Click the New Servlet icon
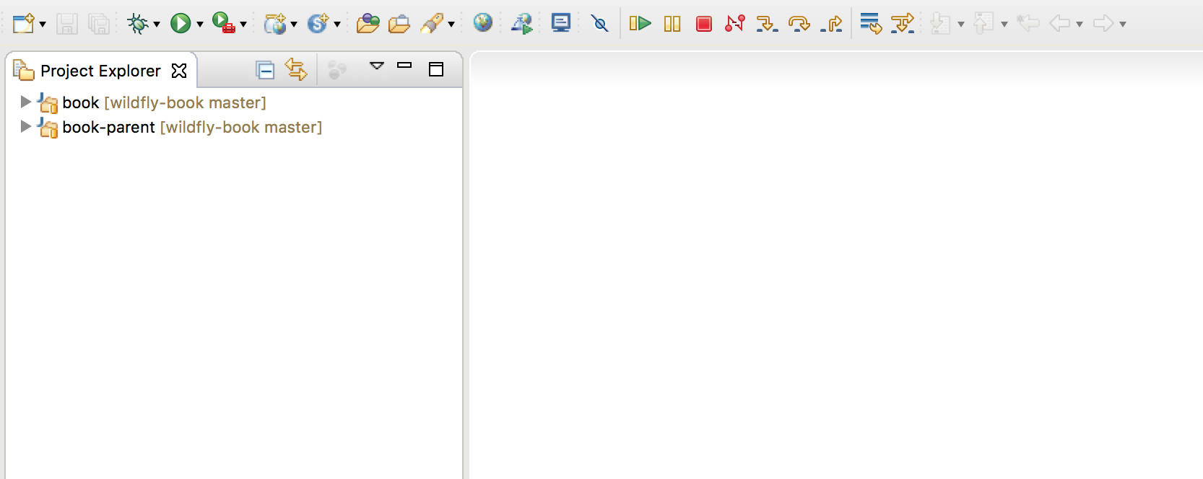 click(x=318, y=24)
